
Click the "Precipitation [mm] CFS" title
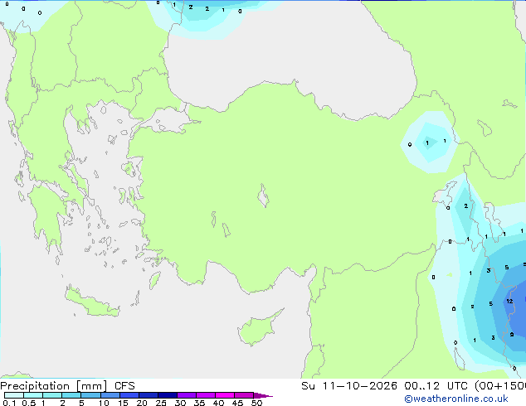67,386
